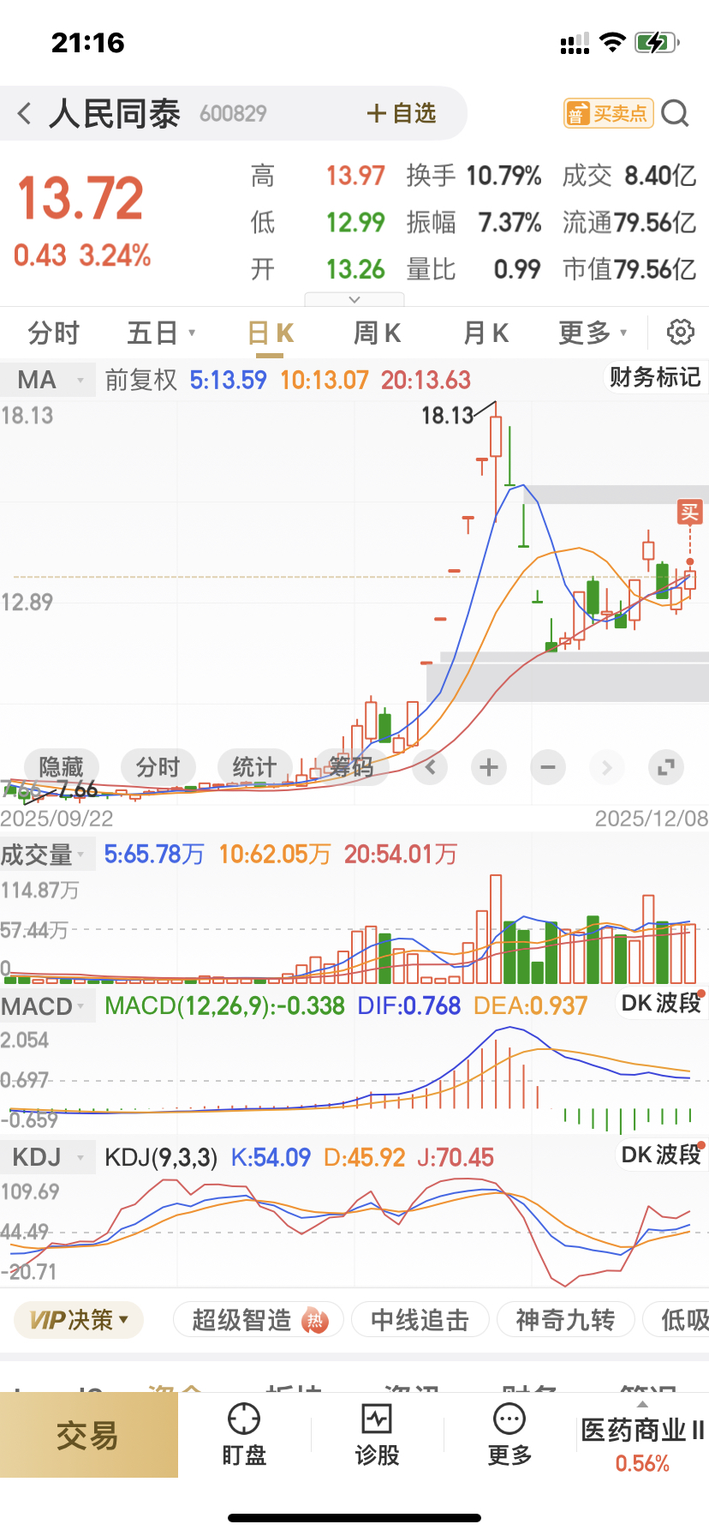The width and height of the screenshot is (709, 1536).
Task: Toggle 财务标记 markers
Action: 655,377
